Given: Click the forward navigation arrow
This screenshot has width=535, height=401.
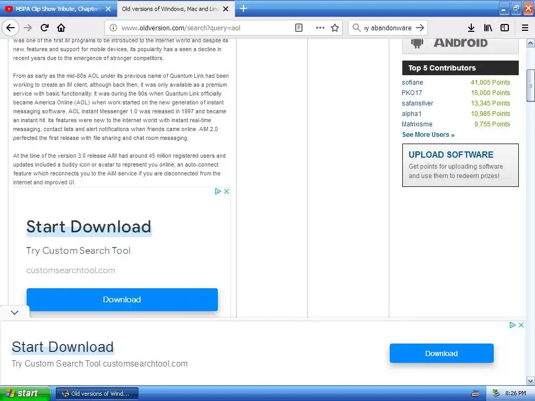Looking at the screenshot, I should tap(28, 28).
